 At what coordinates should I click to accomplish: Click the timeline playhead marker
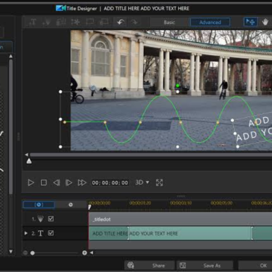pos(89,207)
